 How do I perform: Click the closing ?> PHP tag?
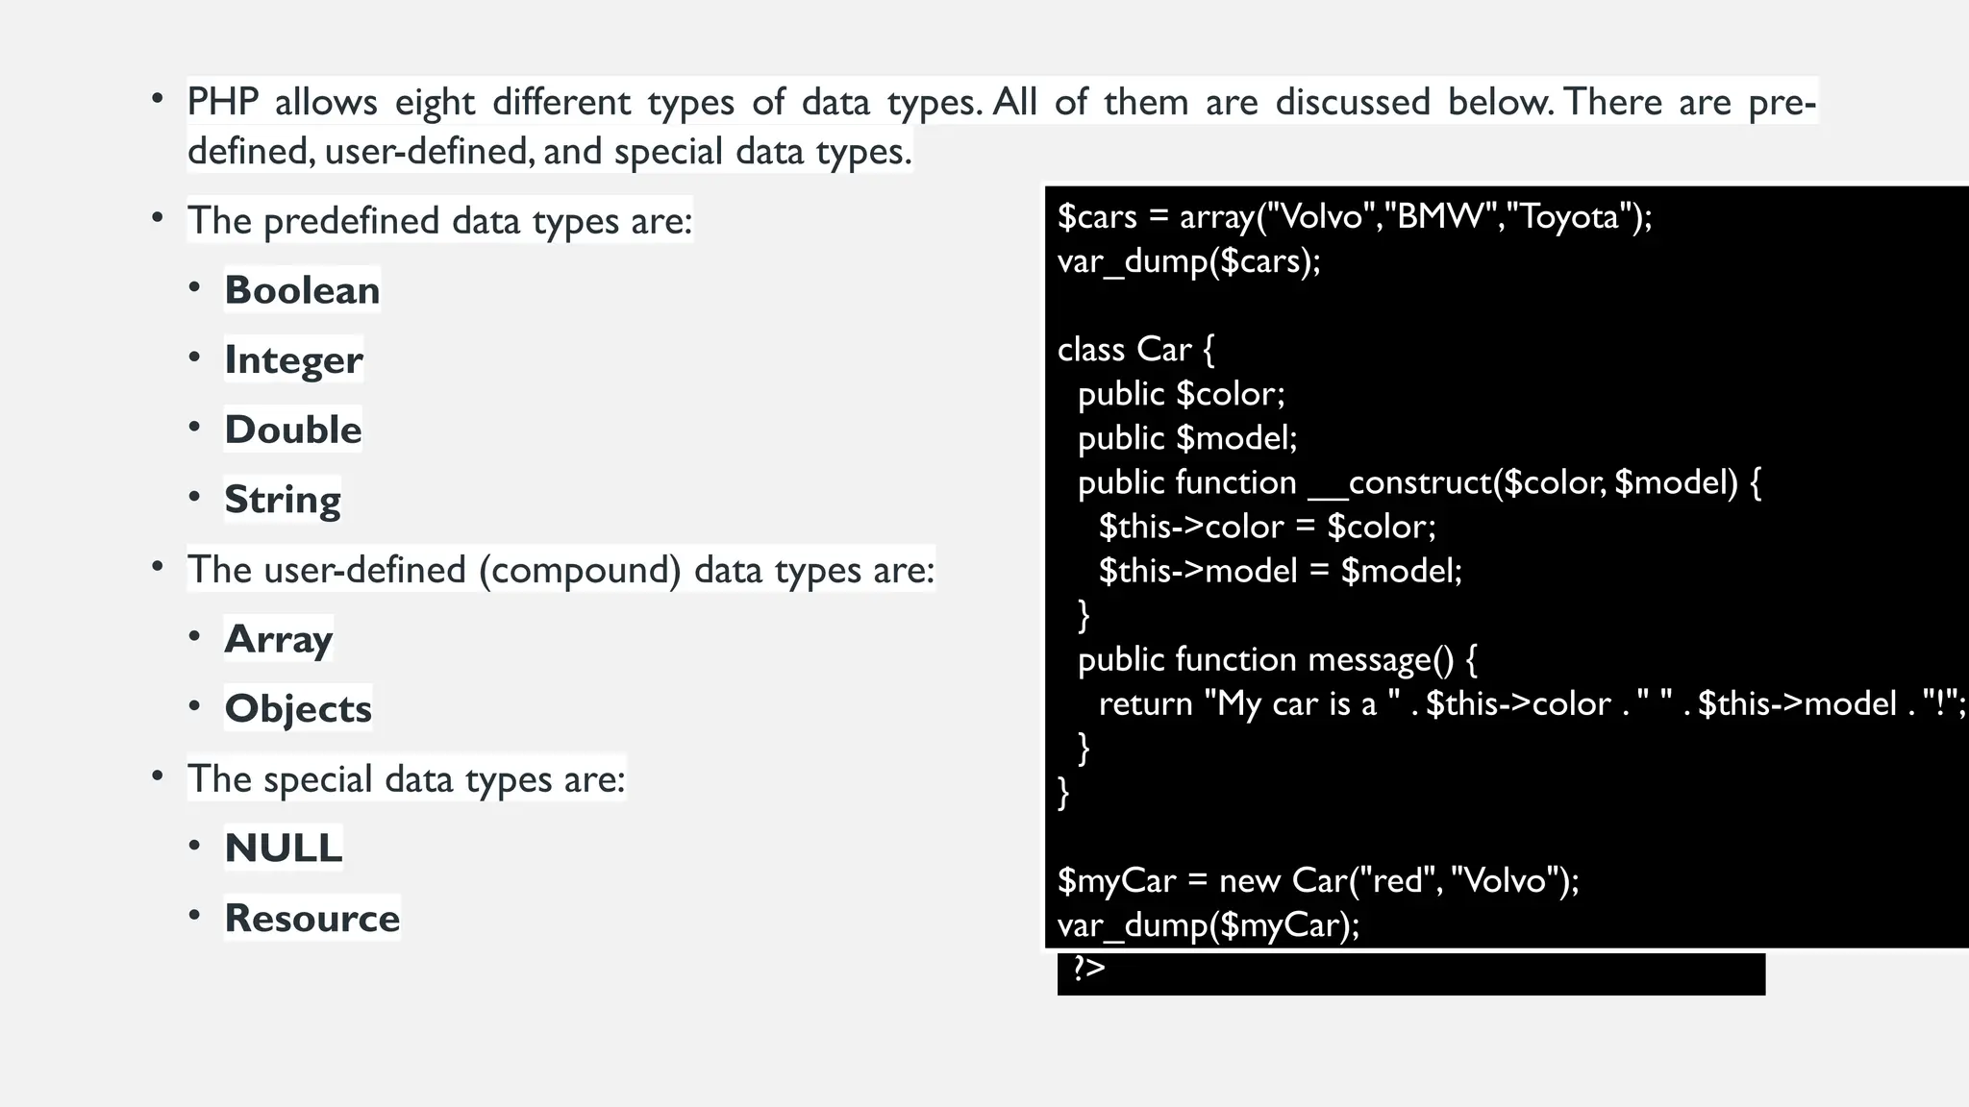[x=1089, y=967]
